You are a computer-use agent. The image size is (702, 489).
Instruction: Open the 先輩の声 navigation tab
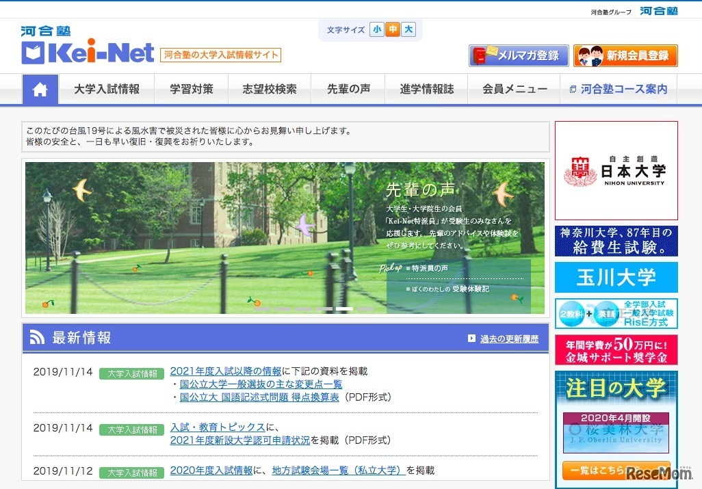click(348, 89)
